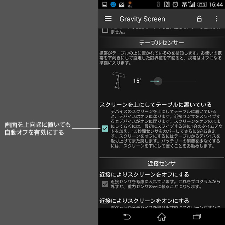Viewport: 225px width, 225px height.
Task: Tap the picture notification icon in status bar
Action: point(105,5)
